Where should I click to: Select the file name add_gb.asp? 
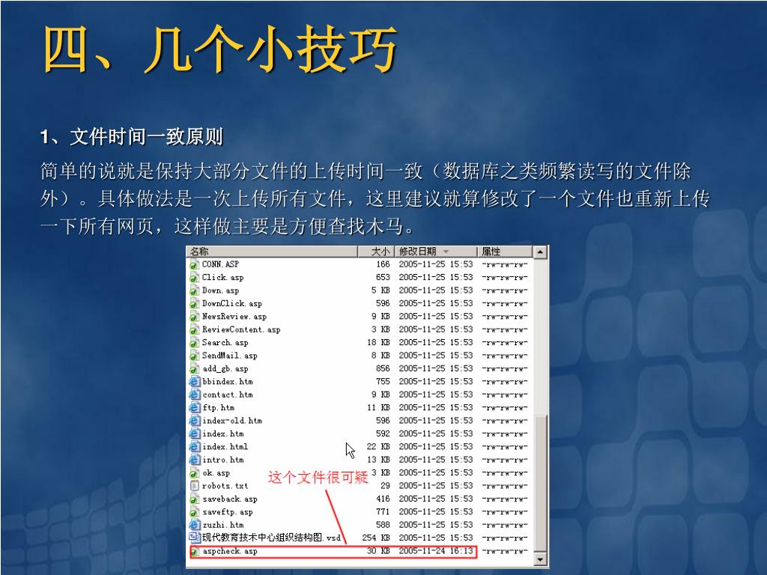coord(225,368)
